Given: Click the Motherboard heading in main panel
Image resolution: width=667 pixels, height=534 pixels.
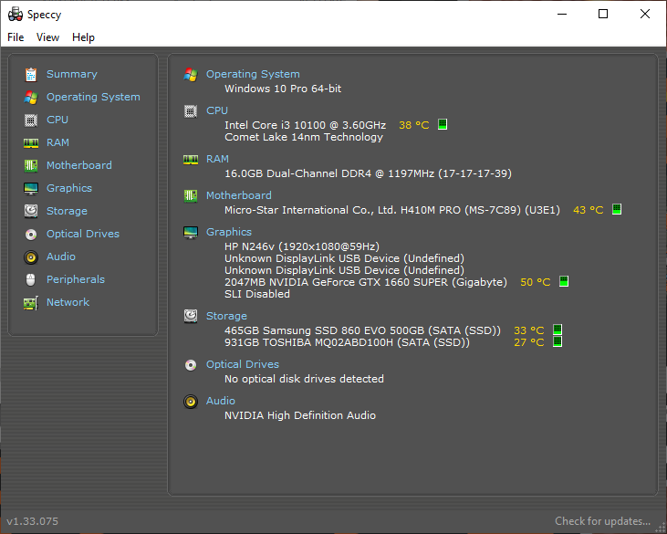Looking at the screenshot, I should (x=239, y=195).
